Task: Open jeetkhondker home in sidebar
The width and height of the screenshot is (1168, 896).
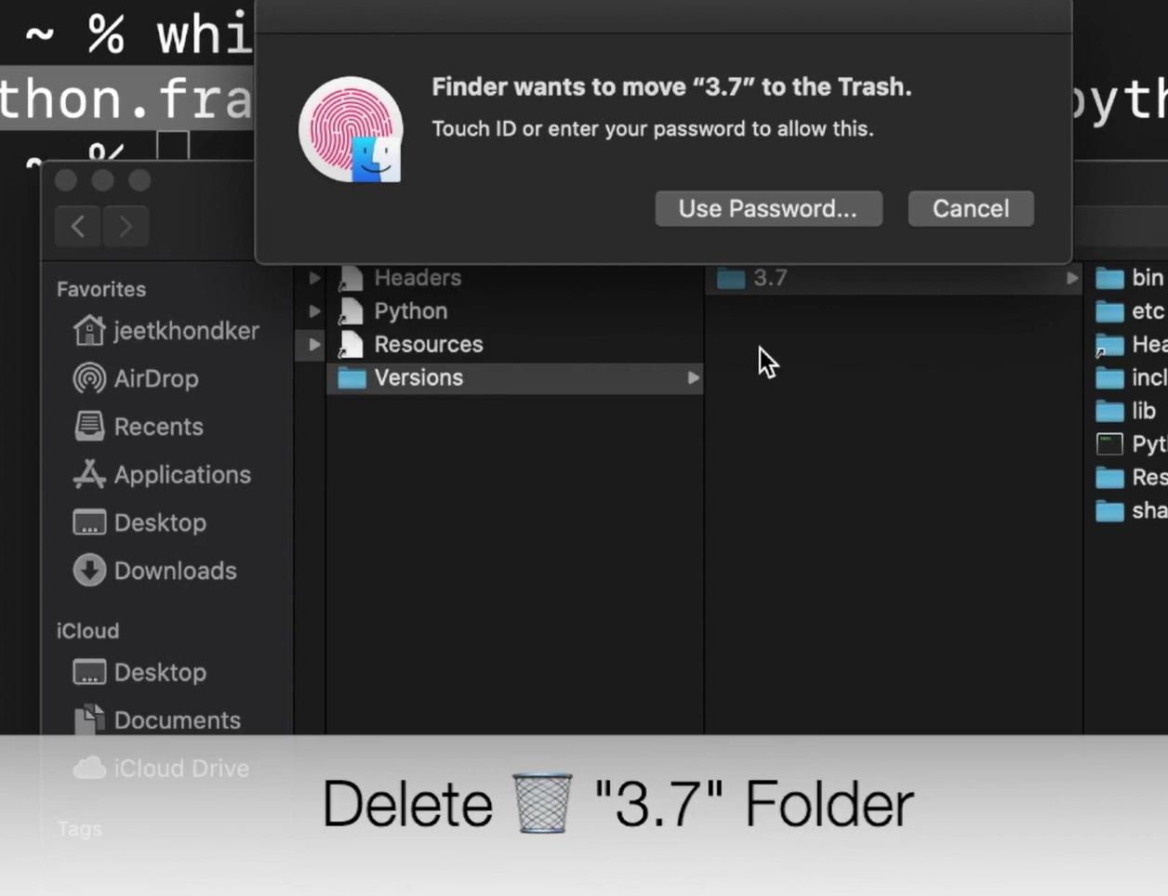Action: (166, 330)
